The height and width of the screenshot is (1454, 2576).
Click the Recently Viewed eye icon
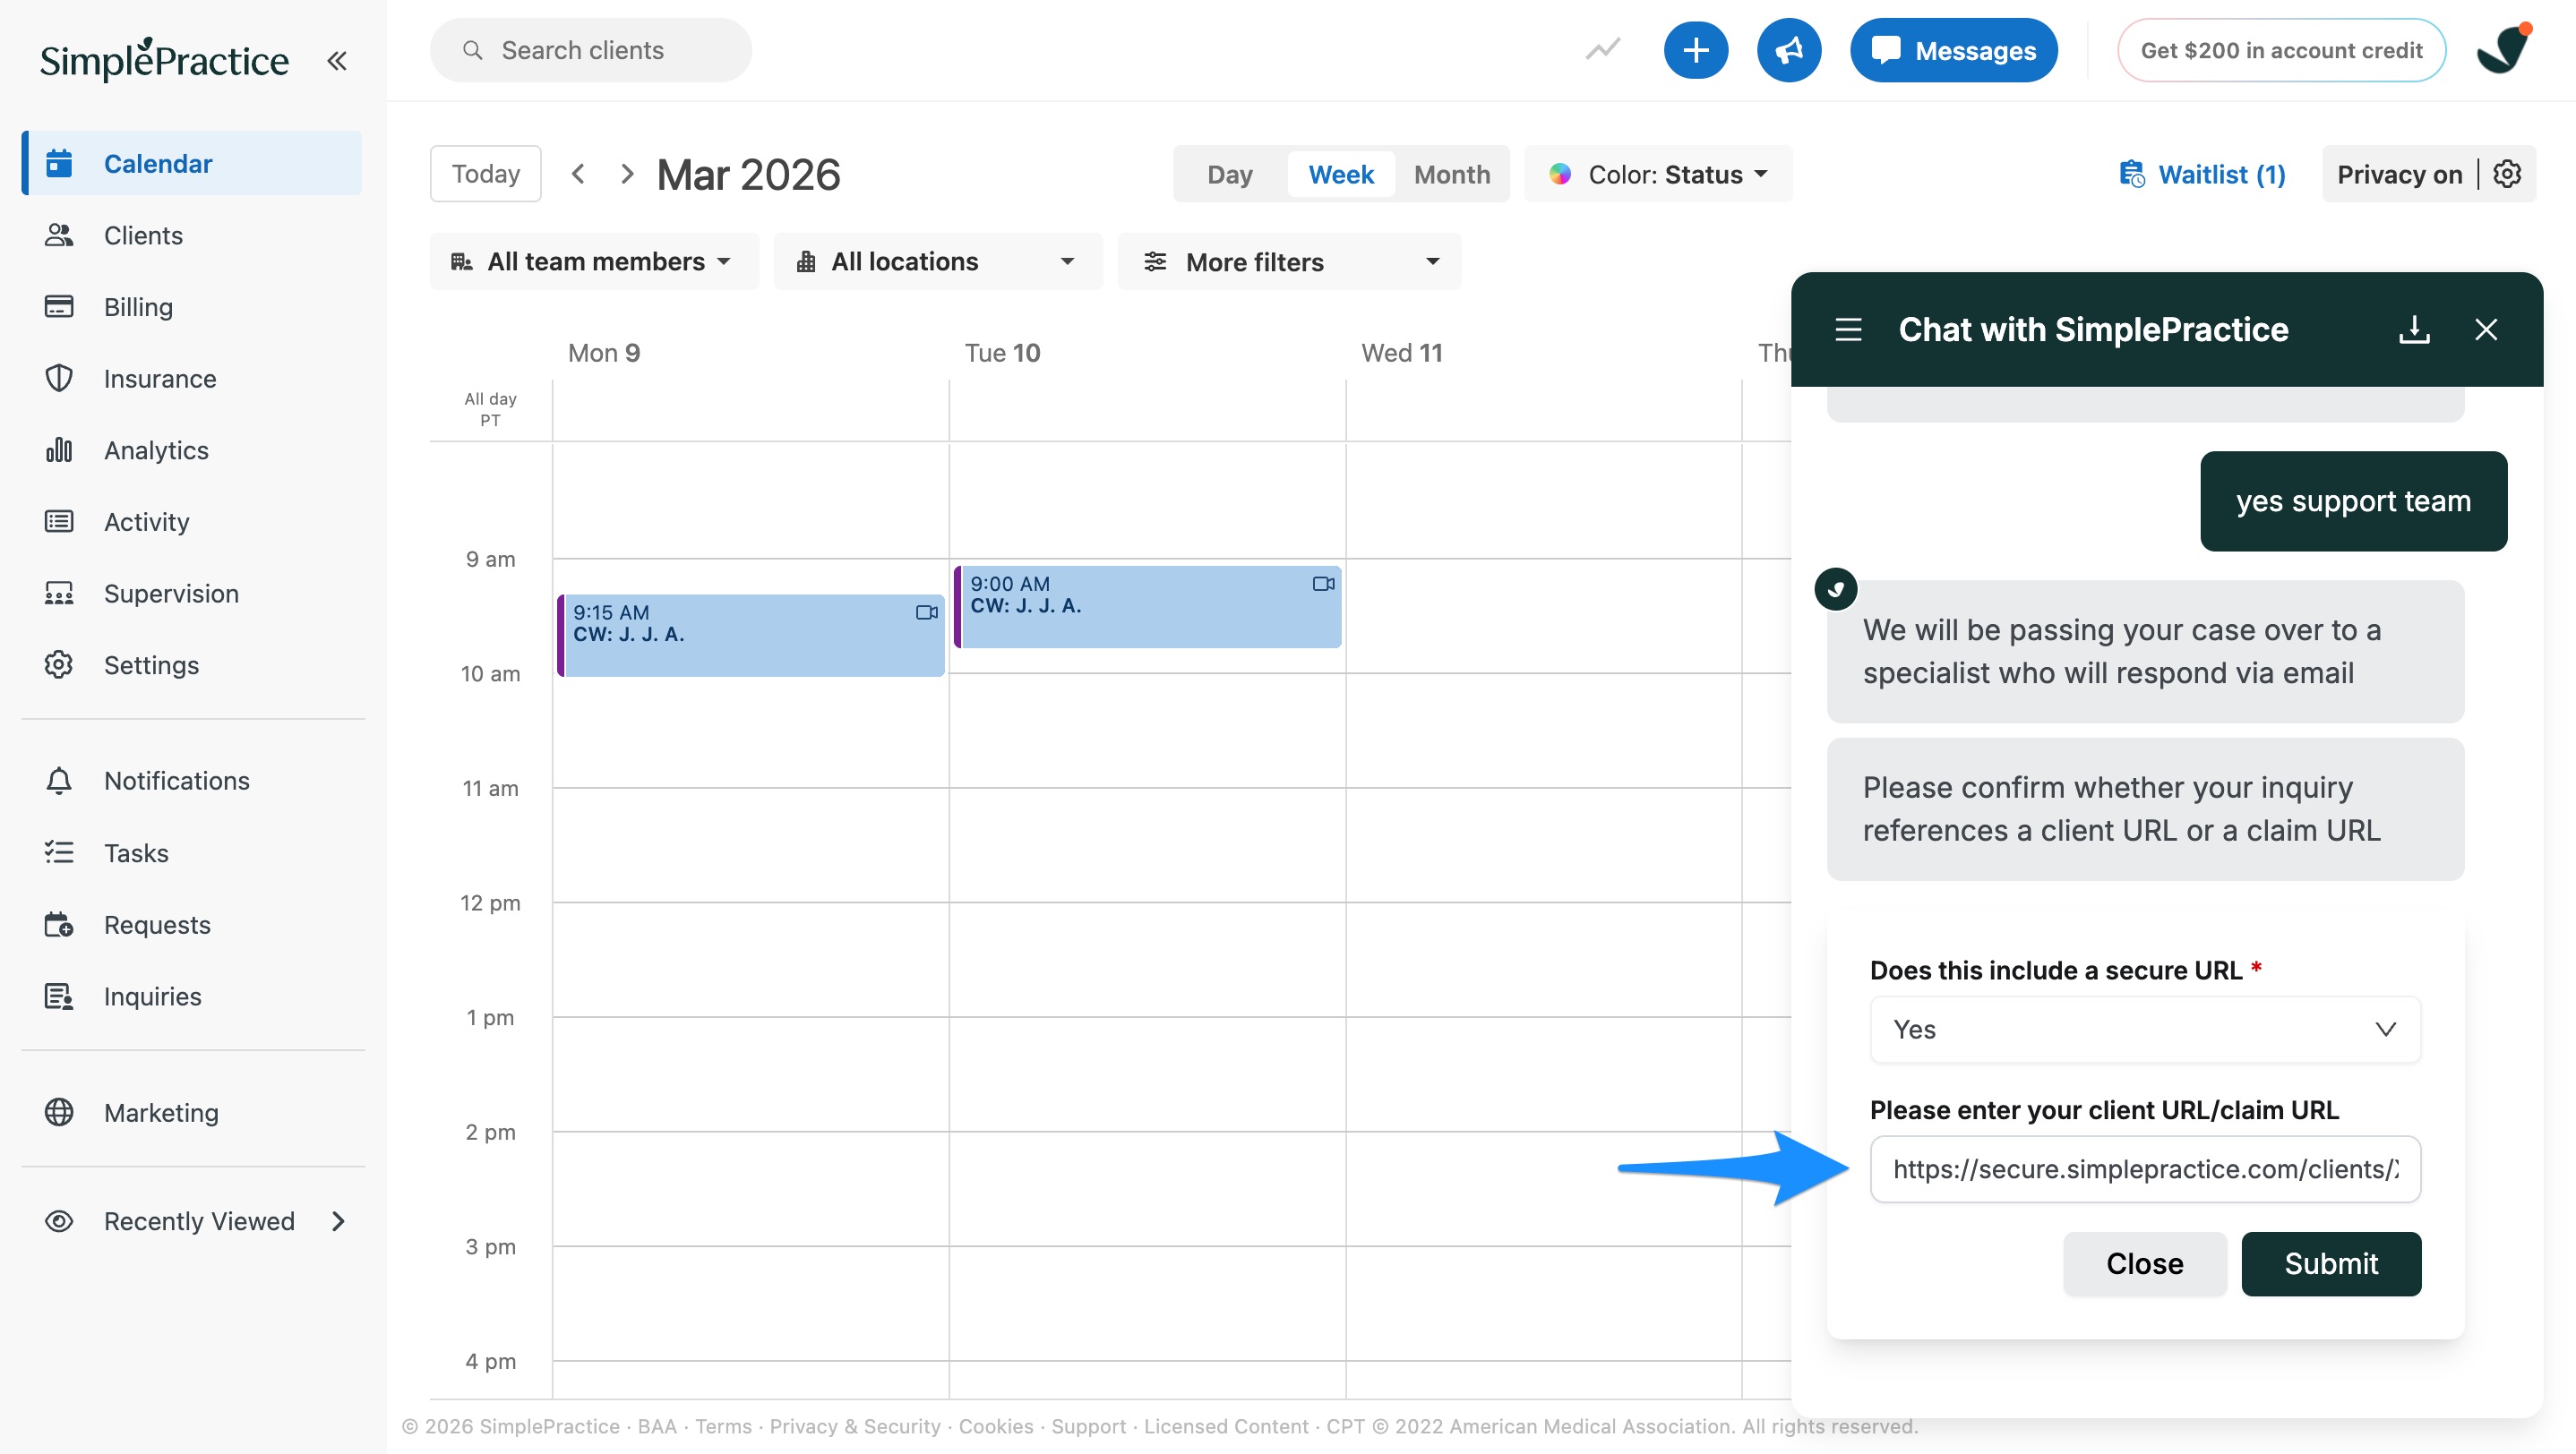tap(59, 1221)
